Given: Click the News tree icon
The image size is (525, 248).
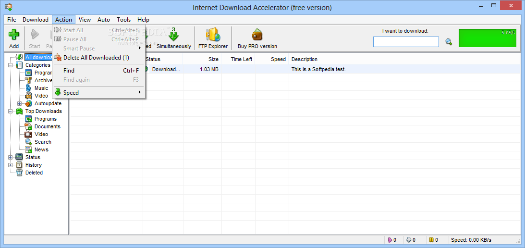Looking at the screenshot, I should click(28, 150).
